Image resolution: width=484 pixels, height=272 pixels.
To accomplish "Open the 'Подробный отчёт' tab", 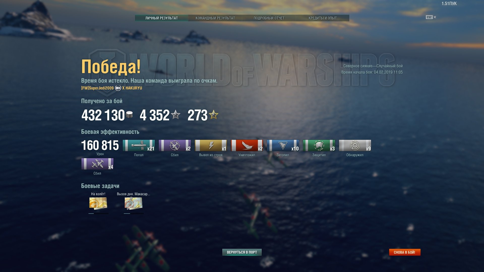I will 269,18.
